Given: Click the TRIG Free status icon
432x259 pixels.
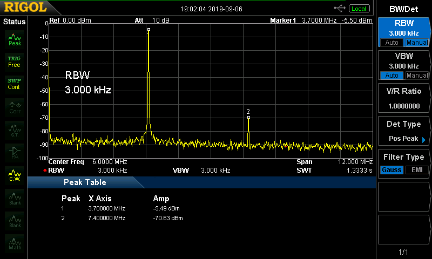Looking at the screenshot, I should point(14,61).
